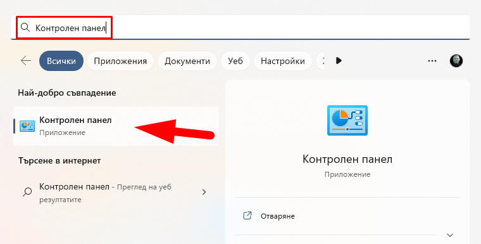The width and height of the screenshot is (481, 244).
Task: Open Контролен панел best match result
Action: (116, 126)
